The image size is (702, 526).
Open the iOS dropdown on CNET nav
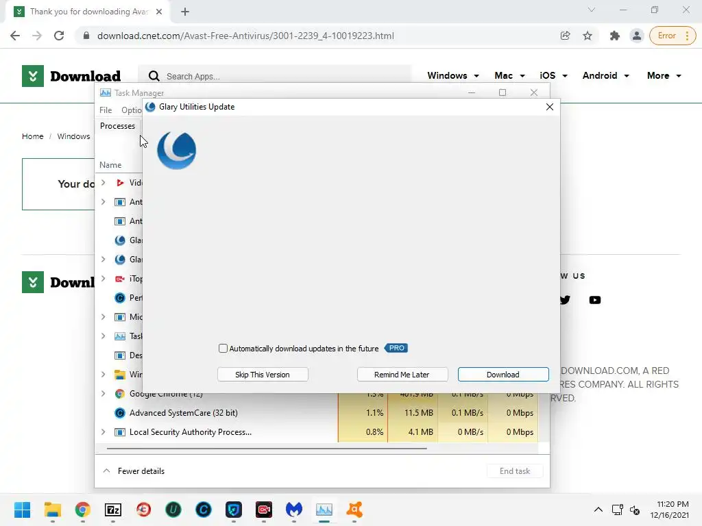(553, 75)
